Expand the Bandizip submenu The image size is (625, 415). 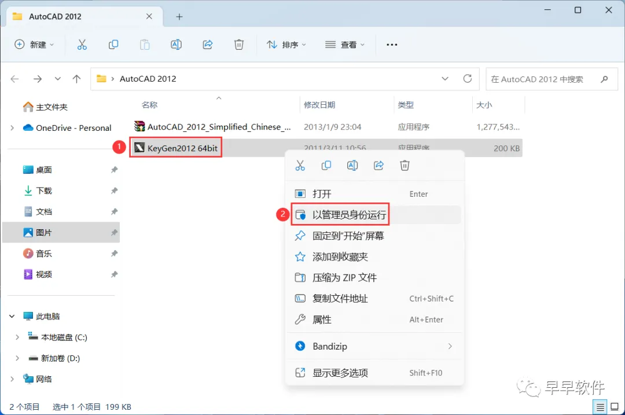(x=450, y=346)
